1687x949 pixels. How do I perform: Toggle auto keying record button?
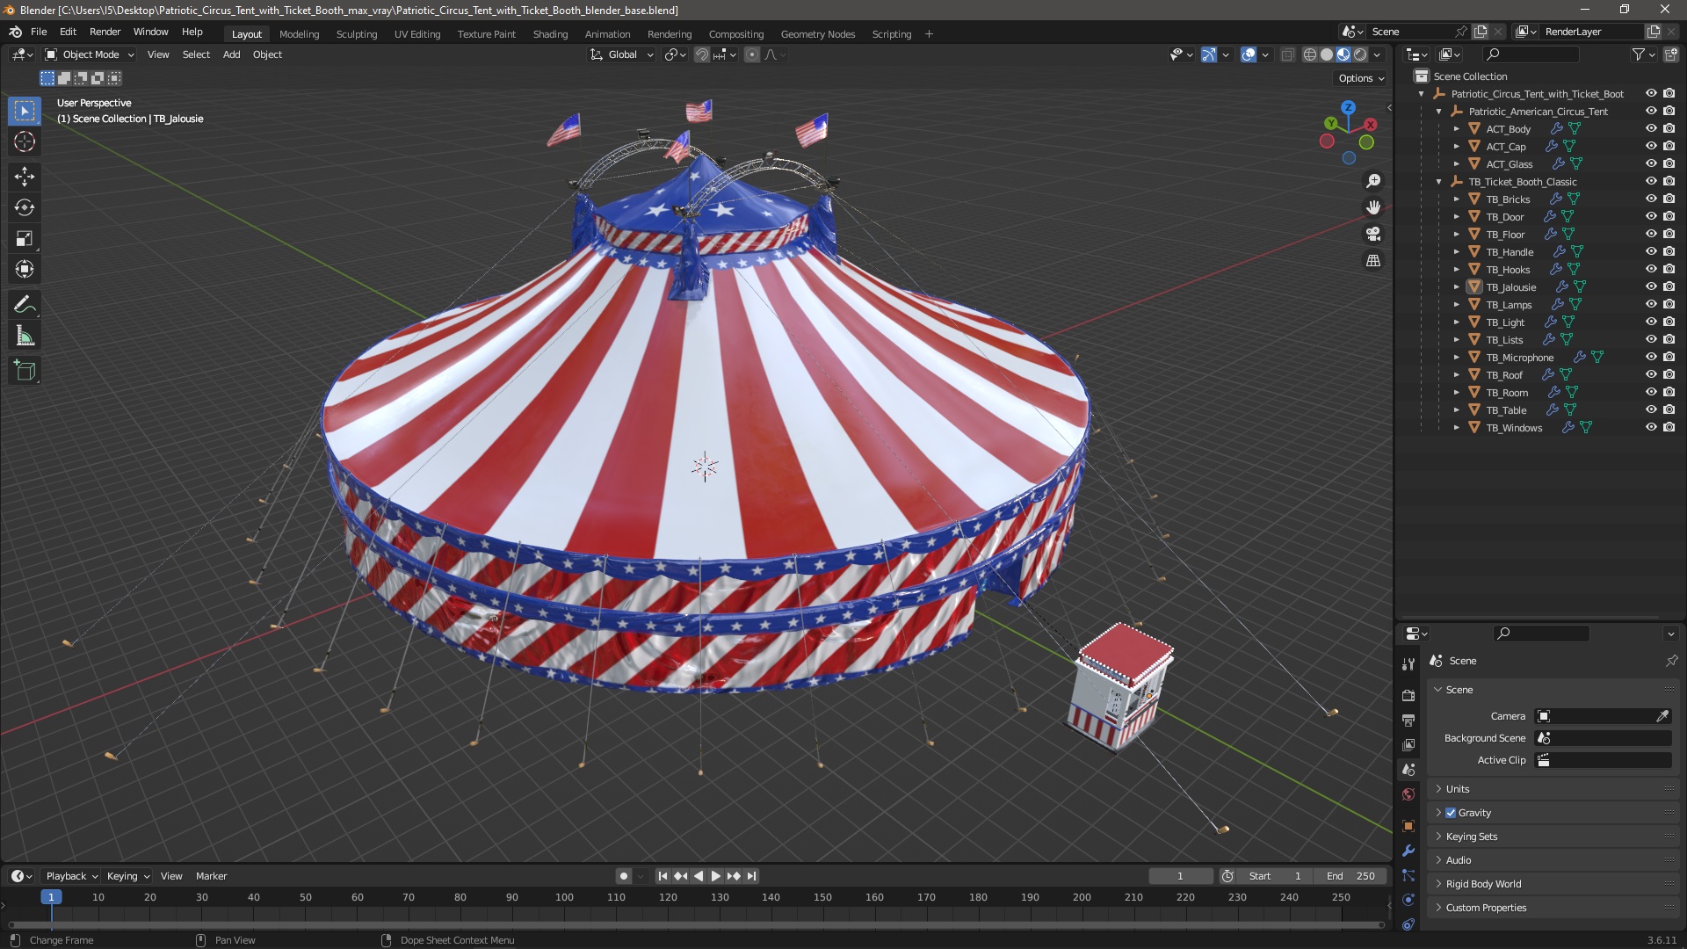click(624, 876)
